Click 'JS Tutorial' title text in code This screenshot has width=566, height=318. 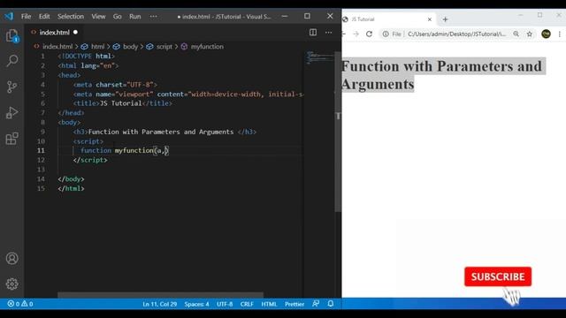120,103
